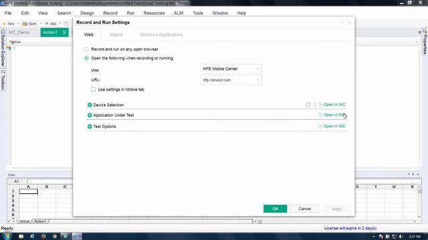Open the Window menu
This screenshot has width=428, height=240.
pyautogui.click(x=220, y=13)
